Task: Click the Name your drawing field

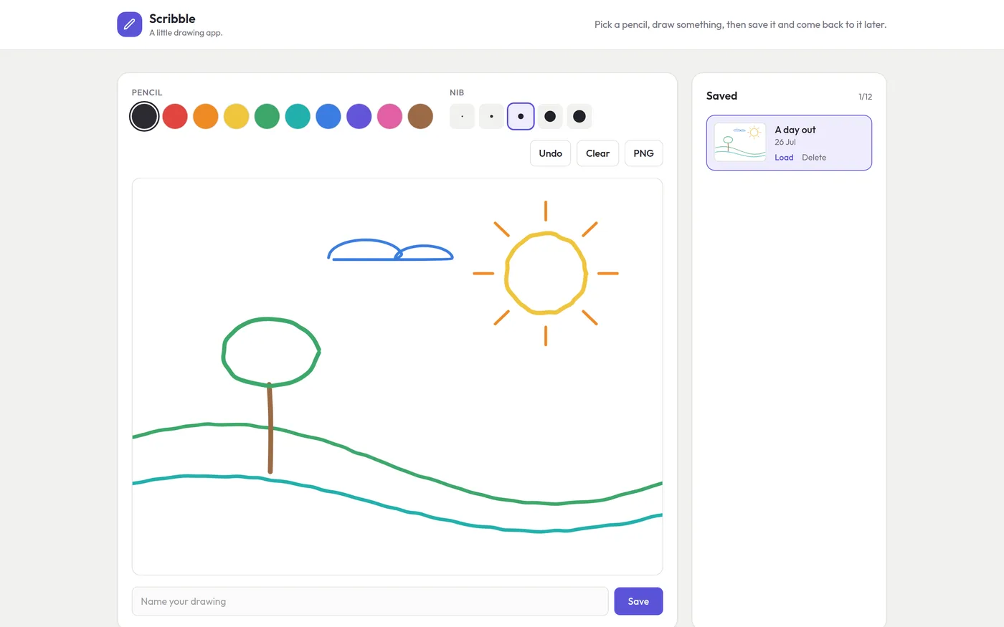Action: pos(370,601)
